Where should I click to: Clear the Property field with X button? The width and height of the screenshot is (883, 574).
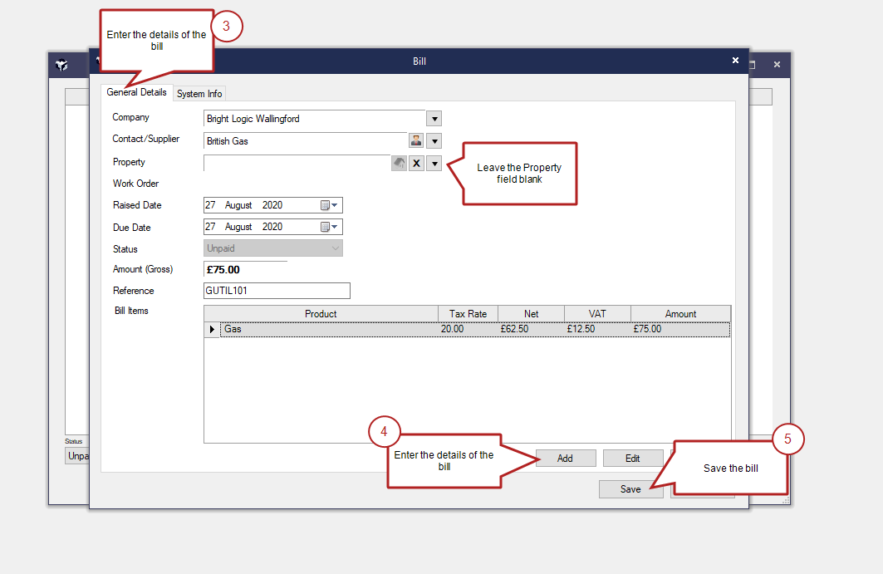416,164
